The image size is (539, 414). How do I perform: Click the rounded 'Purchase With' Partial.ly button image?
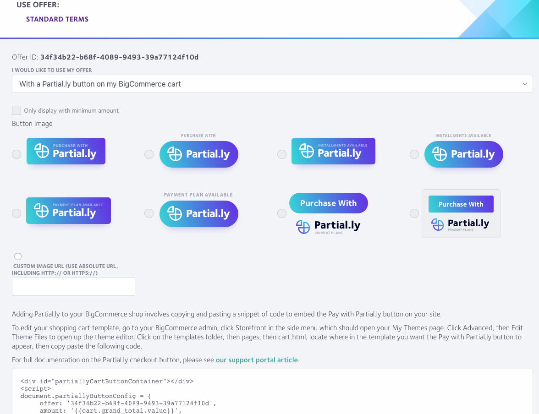199,151
